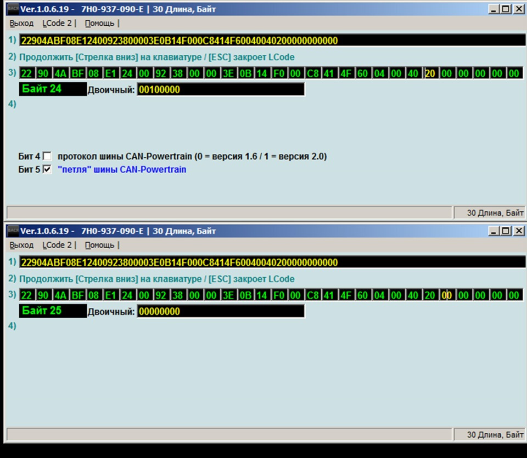
Task: Uncheck Бит 5 "петля" шины CAN-Powertrain checkbox
Action: pyautogui.click(x=47, y=169)
